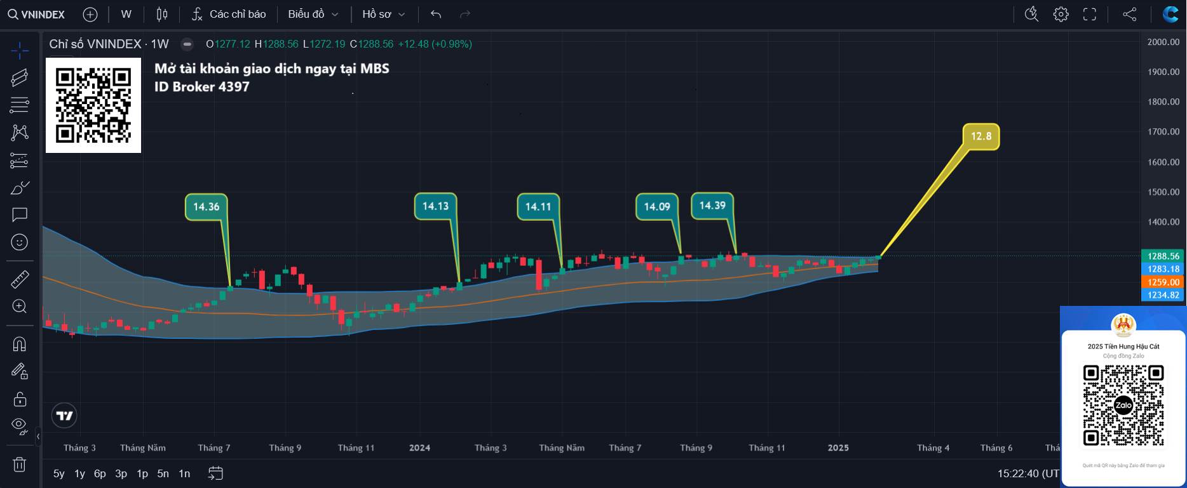The image size is (1187, 488).
Task: Select the 5y time range
Action: (x=59, y=473)
